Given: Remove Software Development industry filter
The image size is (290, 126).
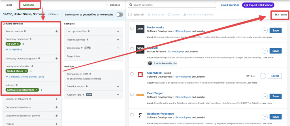Looking at the screenshot, I should point(37,90).
